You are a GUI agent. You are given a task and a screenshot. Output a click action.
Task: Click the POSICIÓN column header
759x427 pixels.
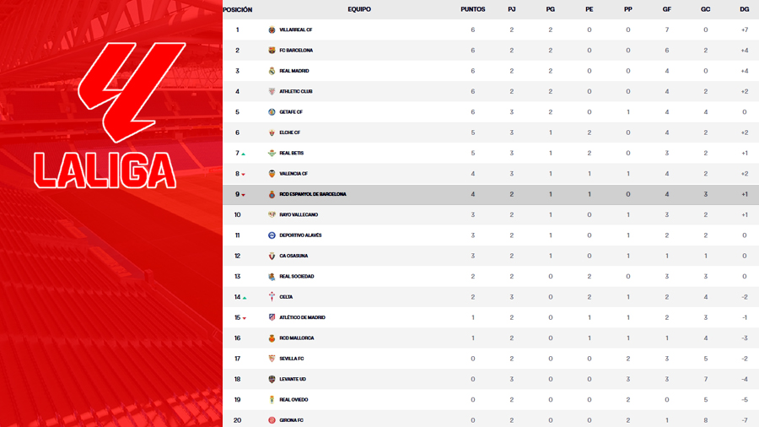[237, 9]
